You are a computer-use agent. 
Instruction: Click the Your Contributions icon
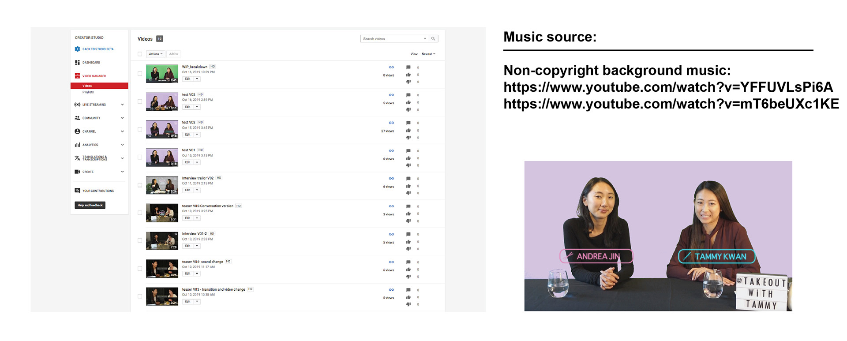pyautogui.click(x=77, y=191)
